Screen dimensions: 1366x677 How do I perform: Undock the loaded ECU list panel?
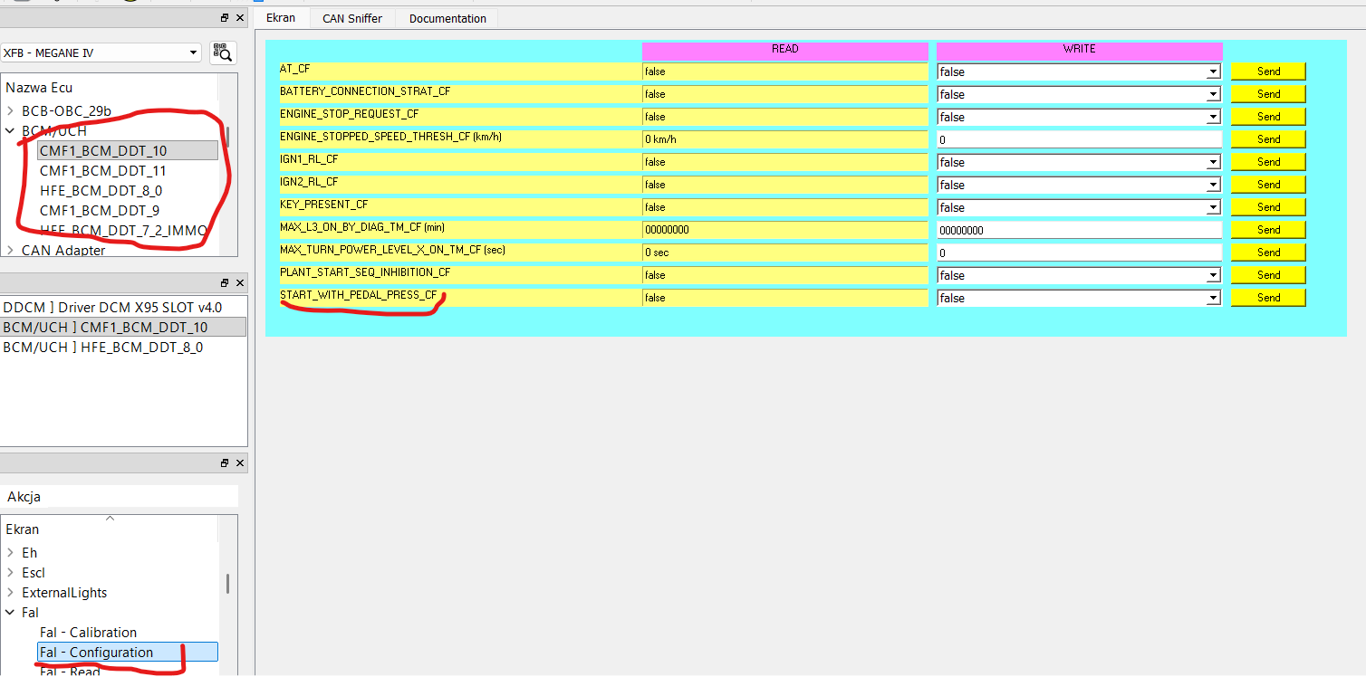point(225,282)
